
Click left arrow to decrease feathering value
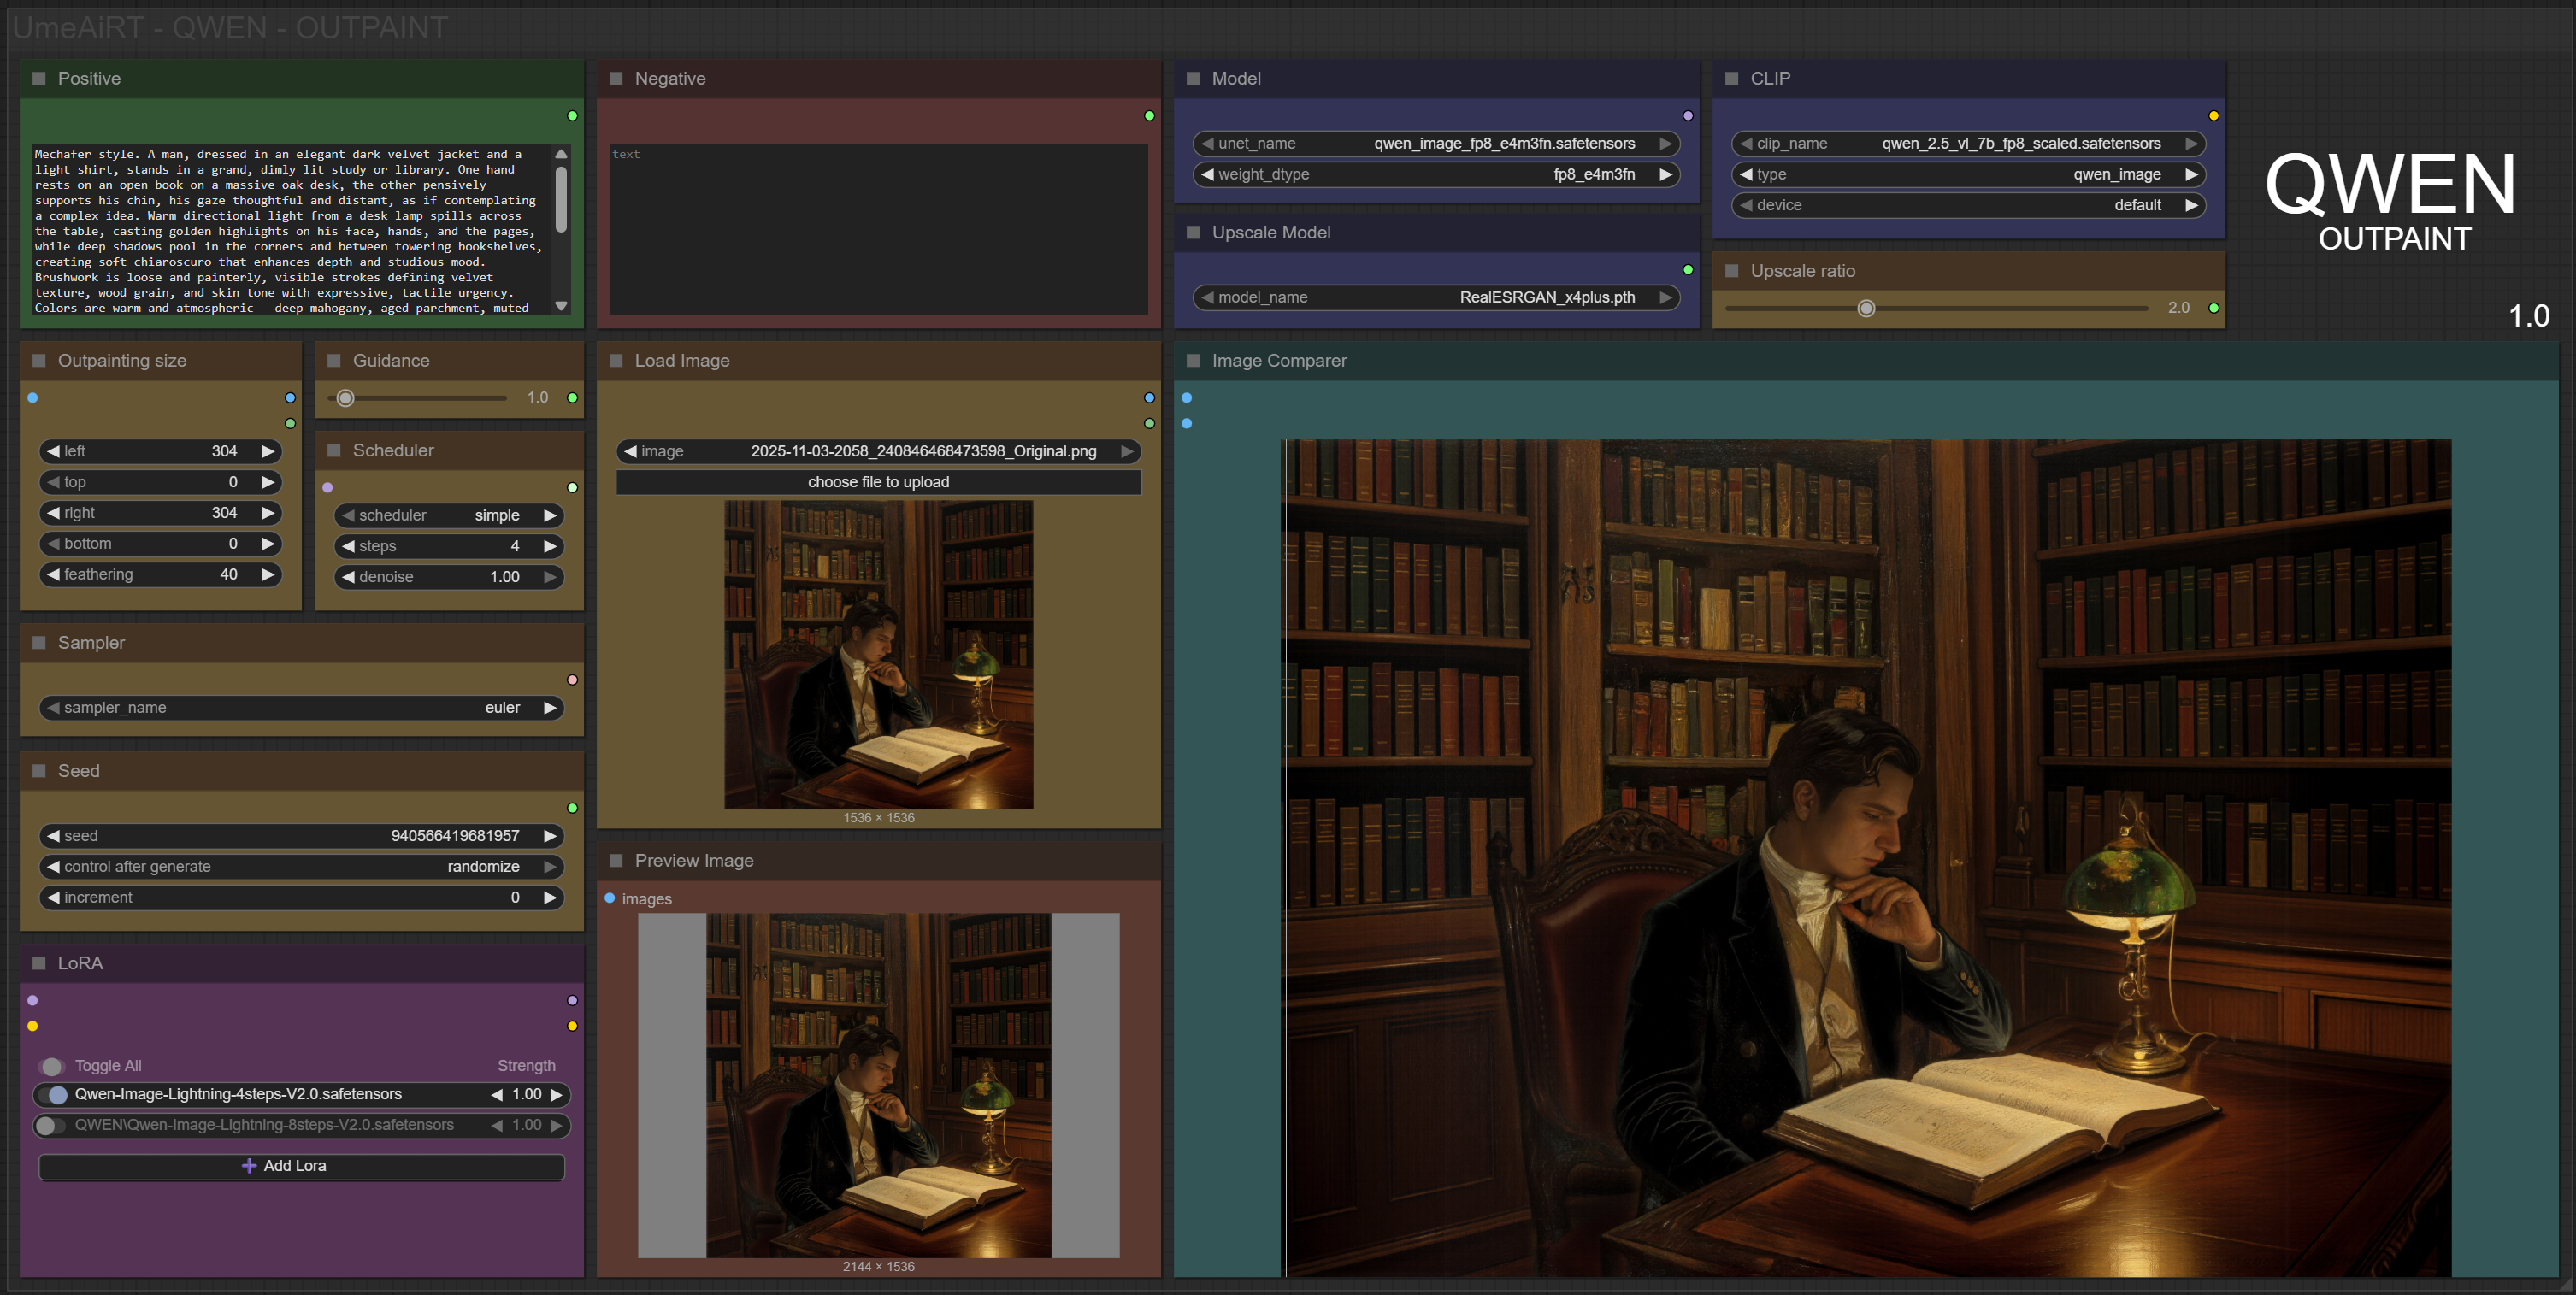53,574
